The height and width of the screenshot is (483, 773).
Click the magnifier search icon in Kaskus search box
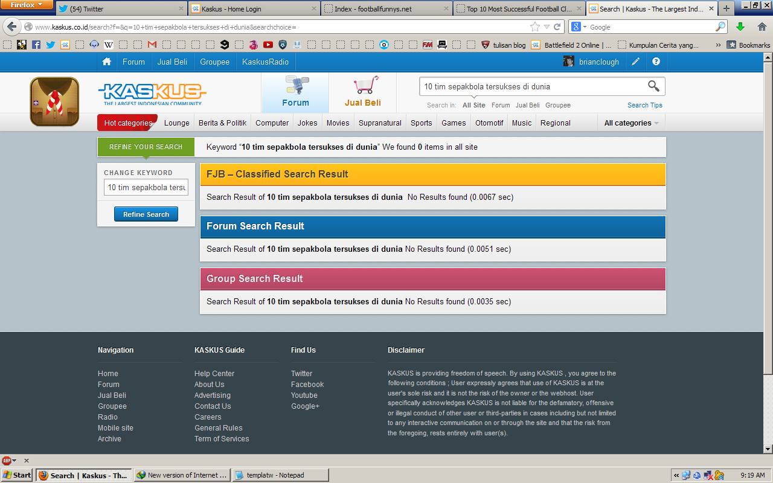coord(653,86)
